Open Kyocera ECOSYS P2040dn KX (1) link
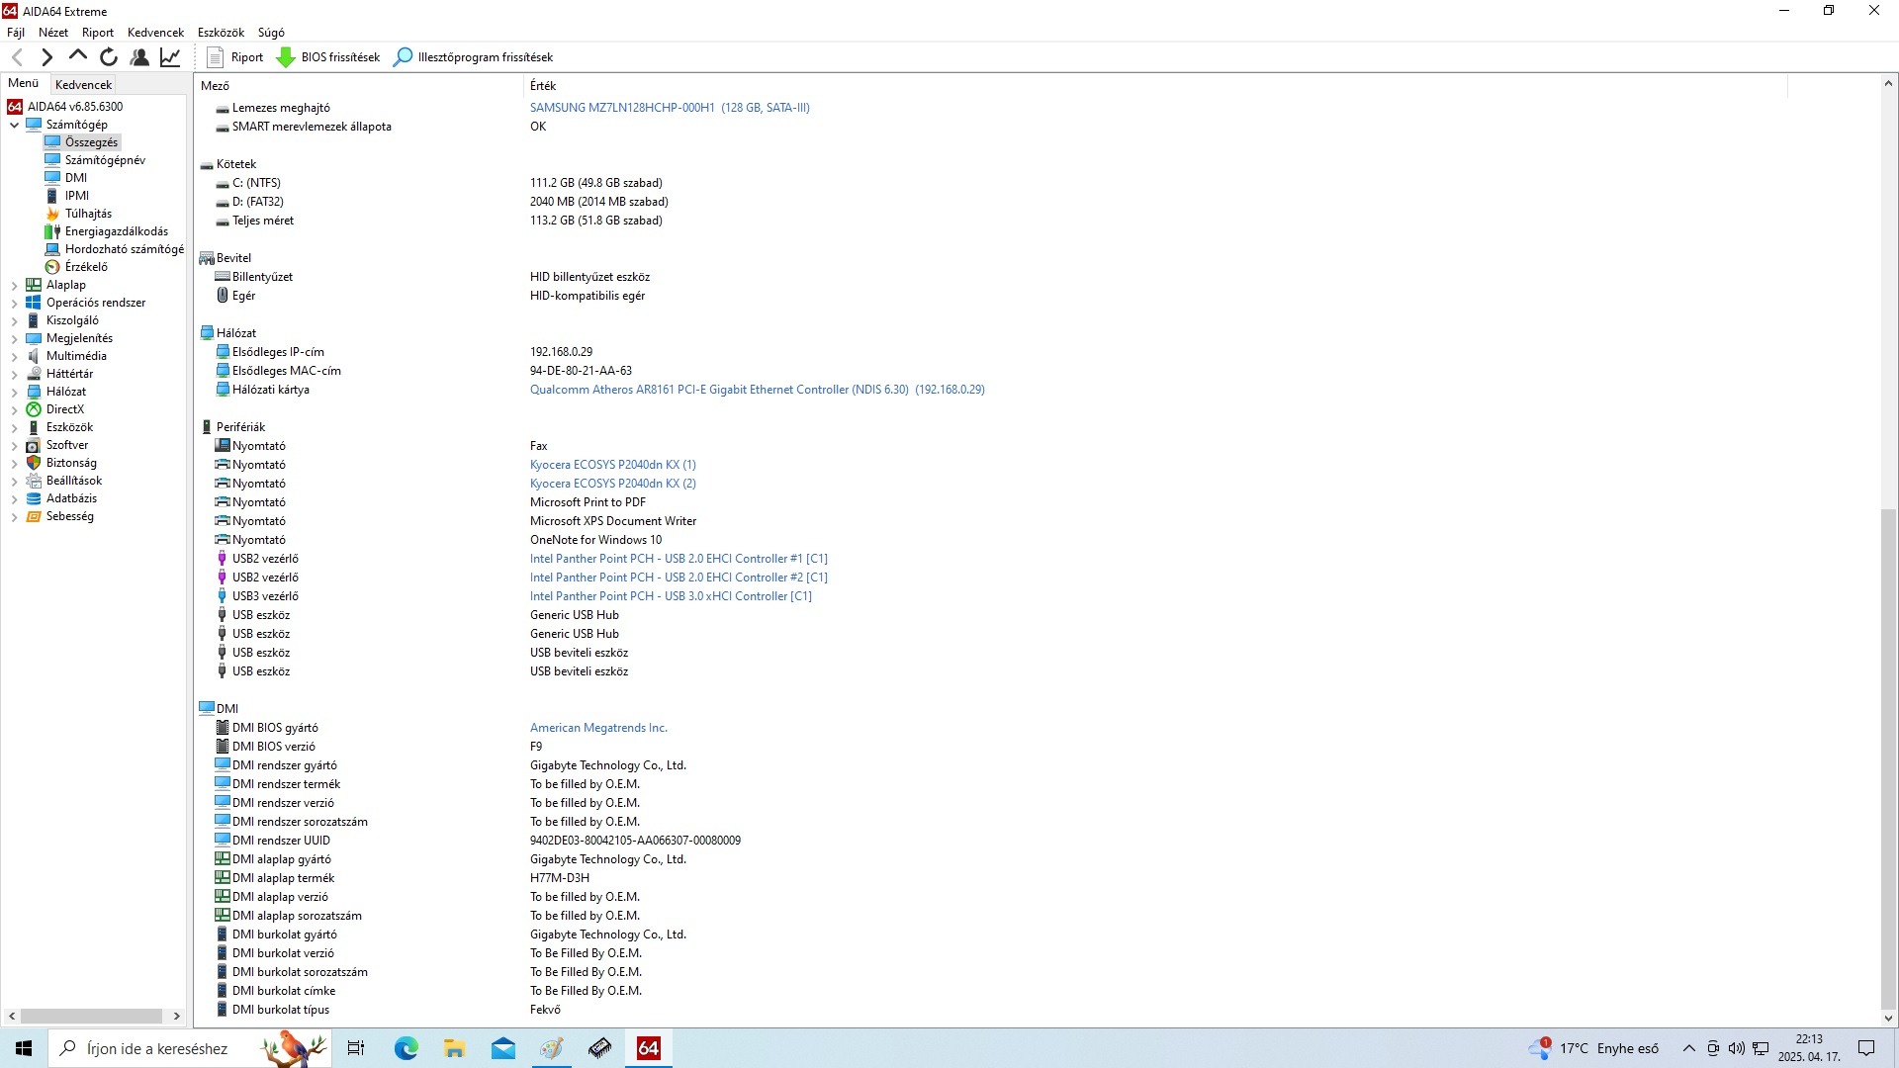 click(x=612, y=465)
